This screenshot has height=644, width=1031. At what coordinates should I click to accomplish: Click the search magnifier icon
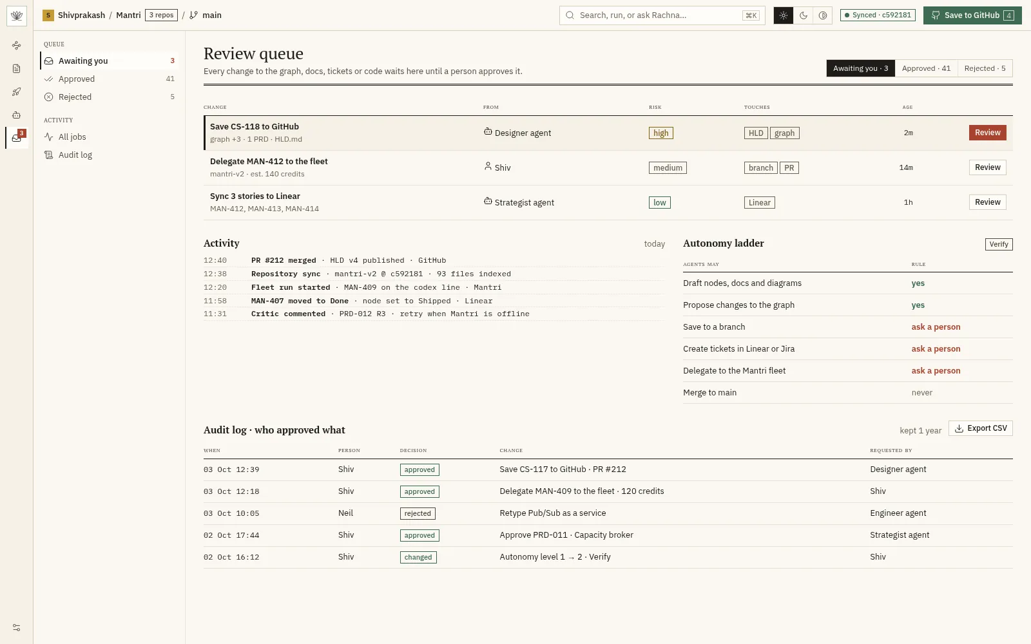(570, 15)
